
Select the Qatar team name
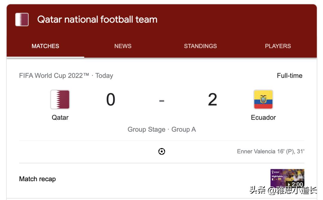[x=60, y=117]
